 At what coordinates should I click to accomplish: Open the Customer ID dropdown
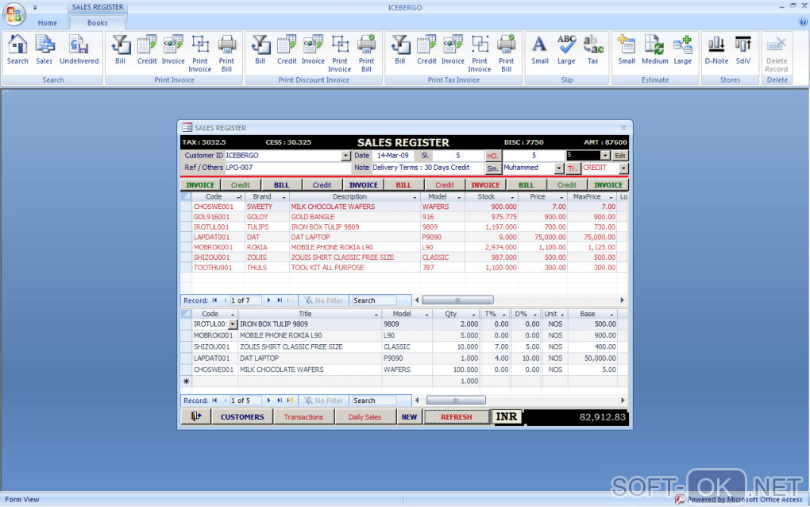tap(345, 156)
